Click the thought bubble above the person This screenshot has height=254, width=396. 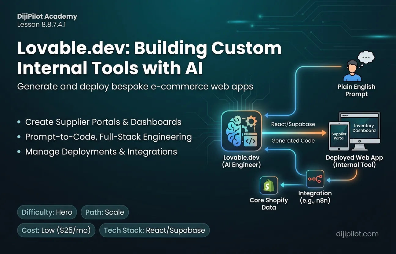pyautogui.click(x=366, y=57)
